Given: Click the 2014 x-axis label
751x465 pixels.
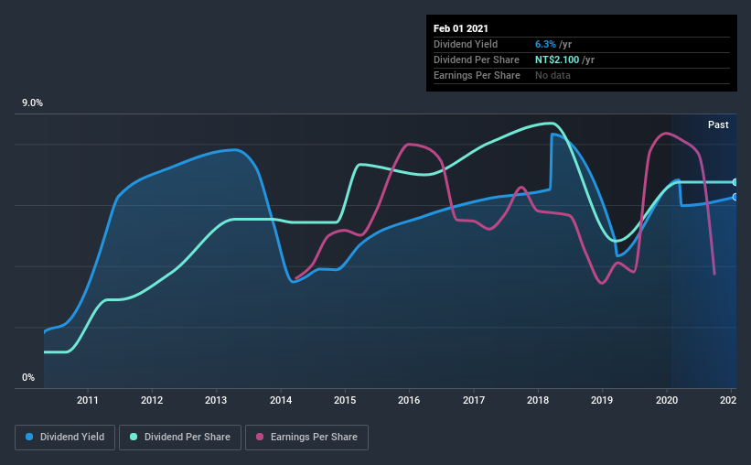Looking at the screenshot, I should coord(281,400).
